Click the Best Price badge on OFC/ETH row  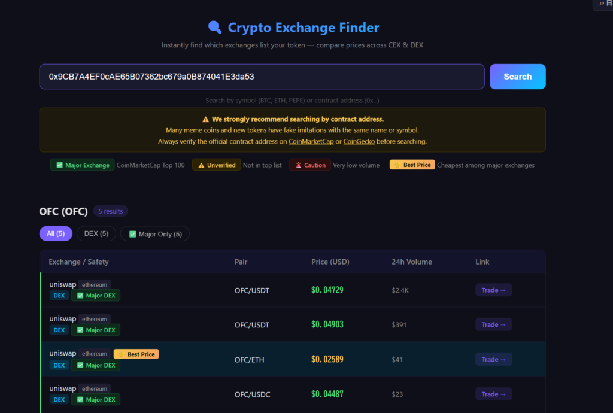pyautogui.click(x=136, y=354)
